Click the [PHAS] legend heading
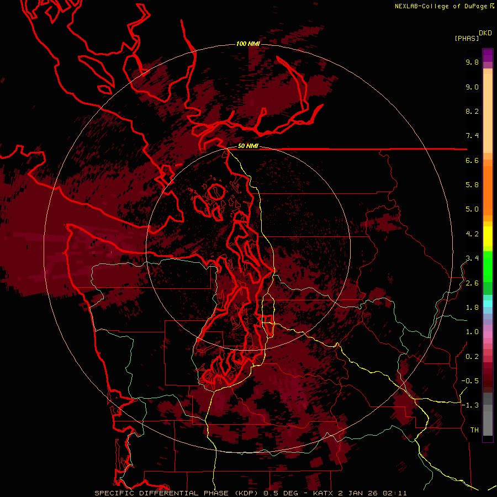Image resolution: width=497 pixels, height=497 pixels. (467, 38)
